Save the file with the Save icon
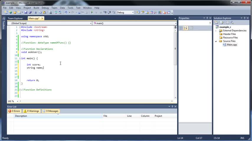The image size is (252, 141). [x=26, y=12]
